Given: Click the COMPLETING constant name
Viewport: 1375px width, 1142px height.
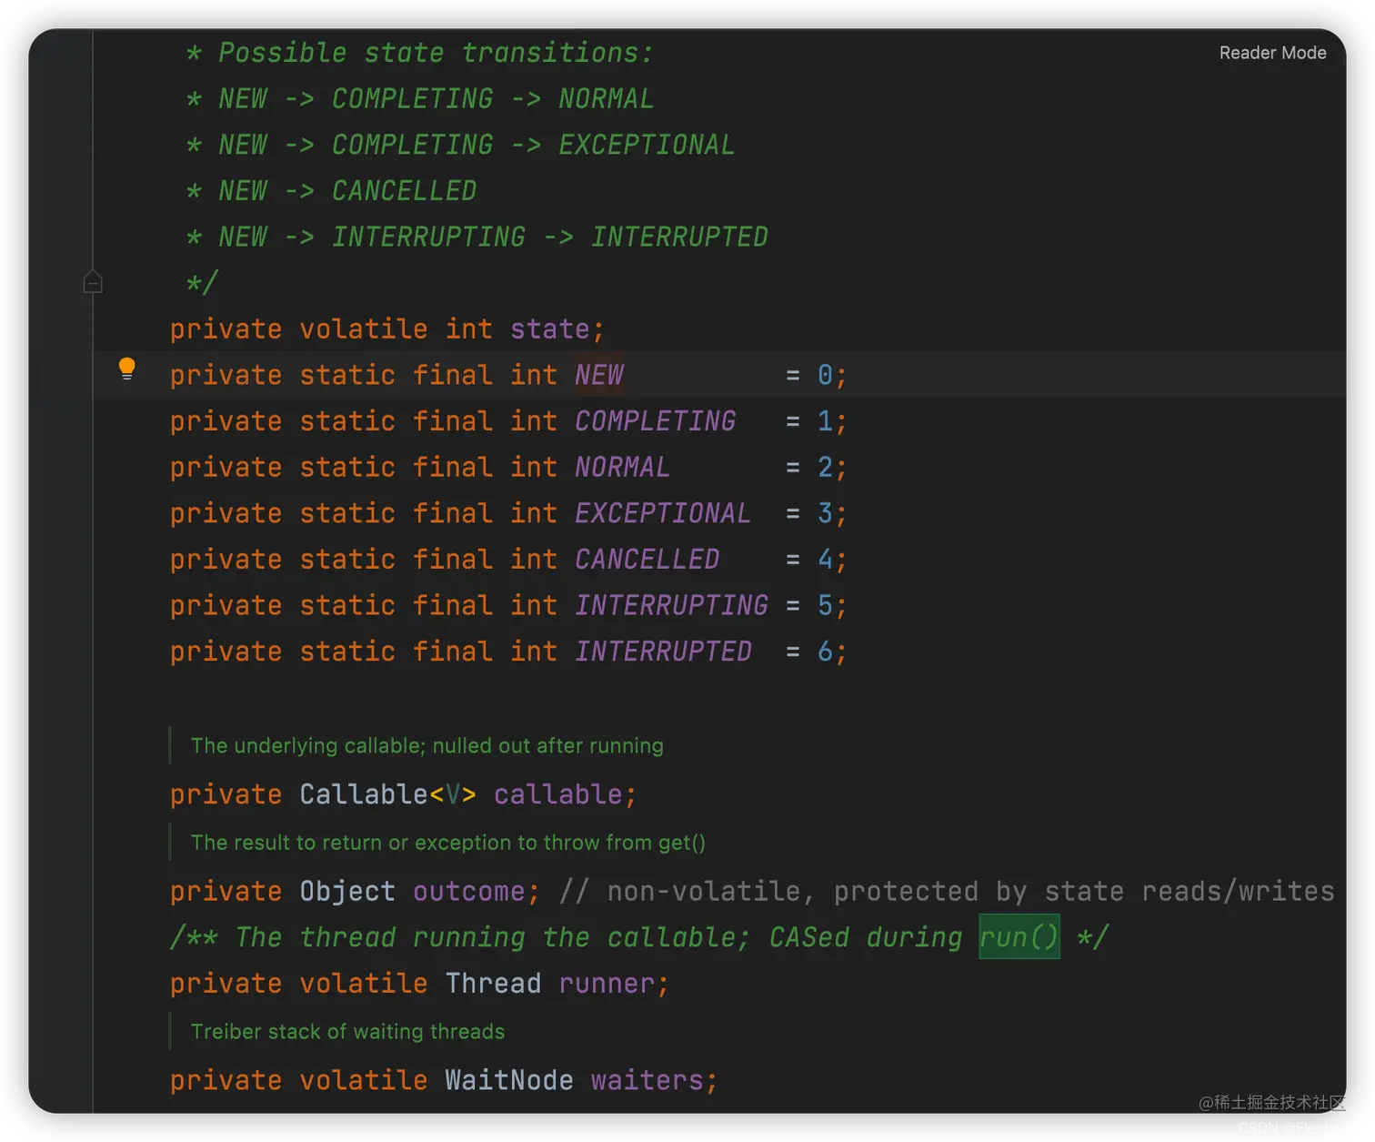Looking at the screenshot, I should (655, 421).
